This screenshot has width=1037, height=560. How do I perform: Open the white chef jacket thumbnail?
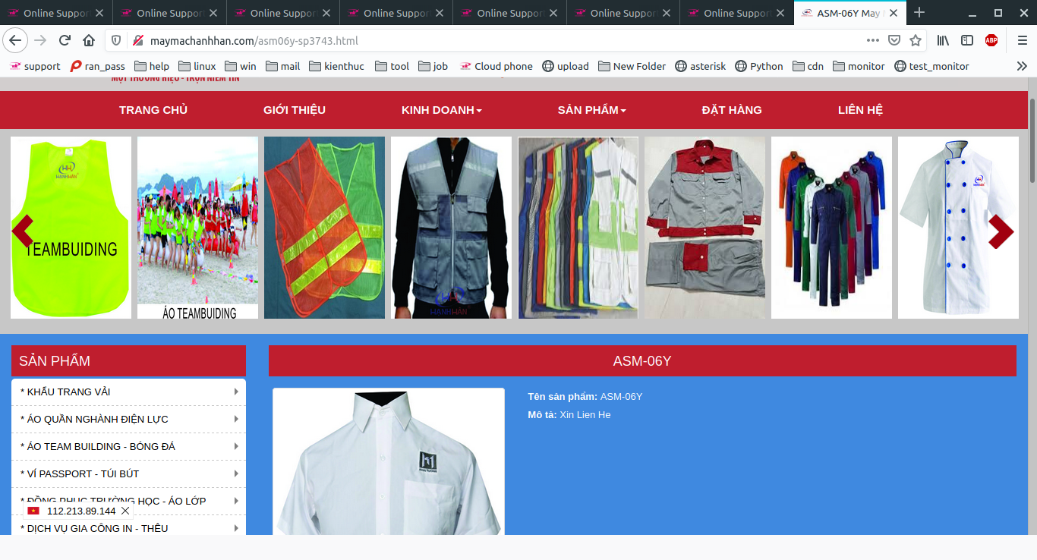click(x=958, y=228)
